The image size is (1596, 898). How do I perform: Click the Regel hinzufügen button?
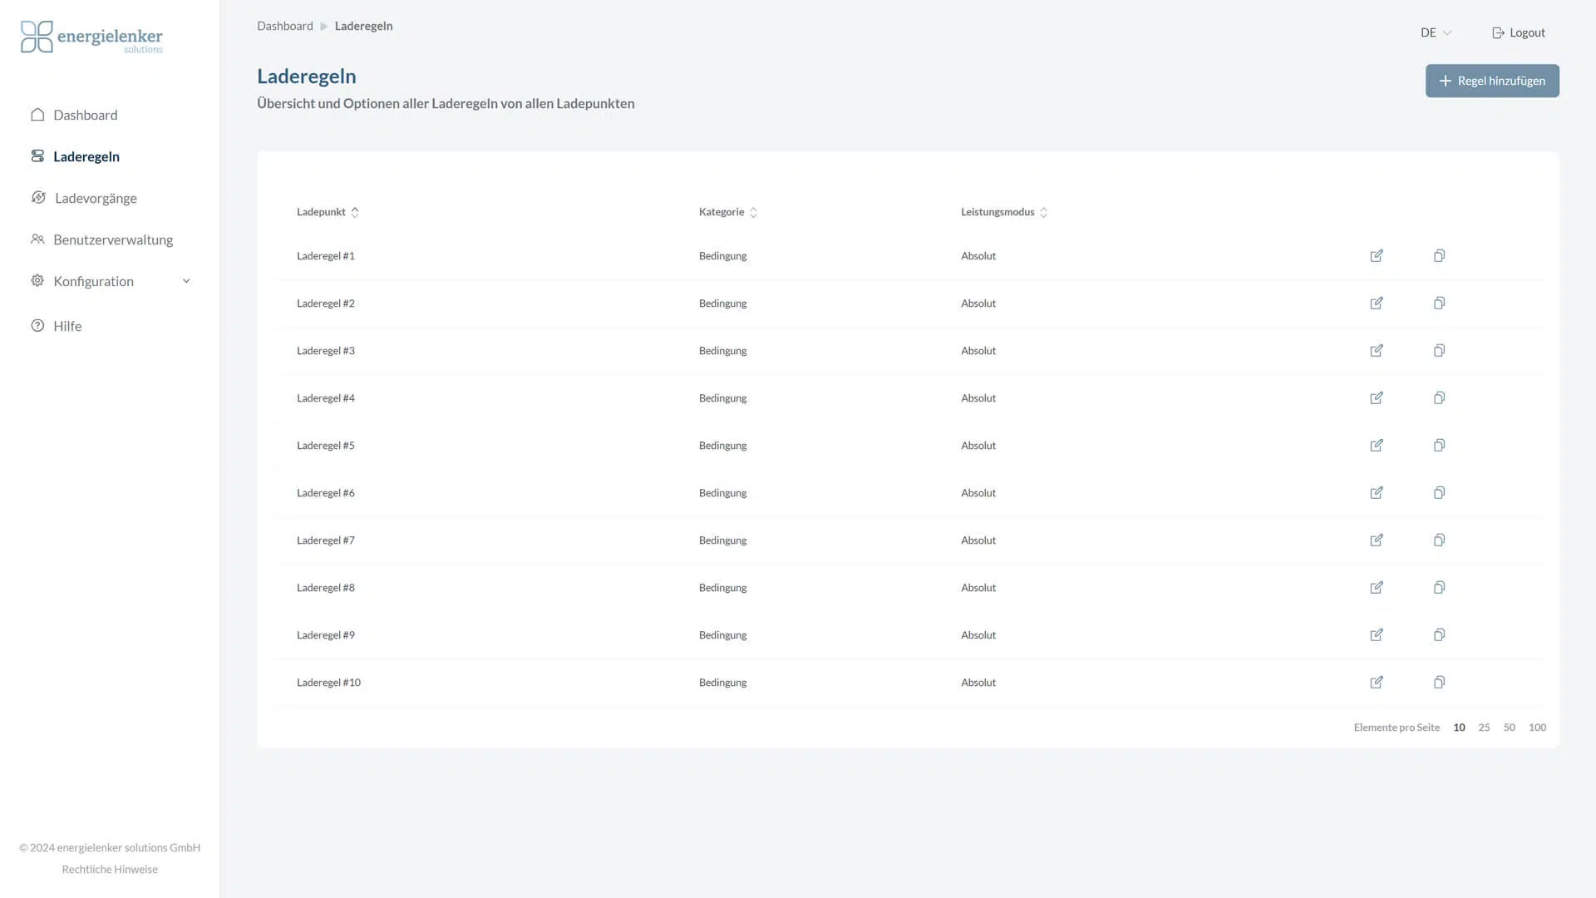click(x=1492, y=81)
